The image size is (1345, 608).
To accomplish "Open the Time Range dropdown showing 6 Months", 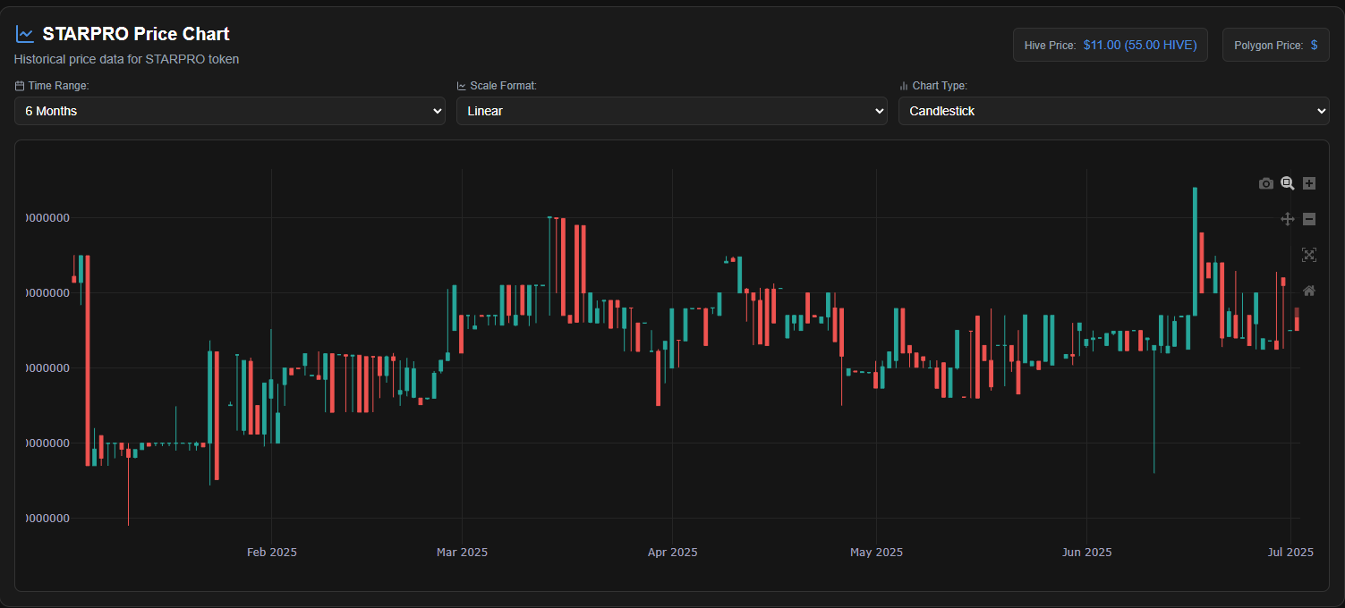I will click(230, 111).
